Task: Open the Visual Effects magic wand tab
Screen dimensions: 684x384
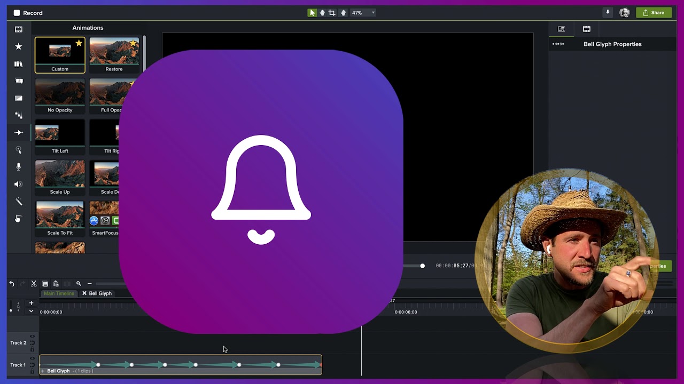Action: pyautogui.click(x=19, y=202)
